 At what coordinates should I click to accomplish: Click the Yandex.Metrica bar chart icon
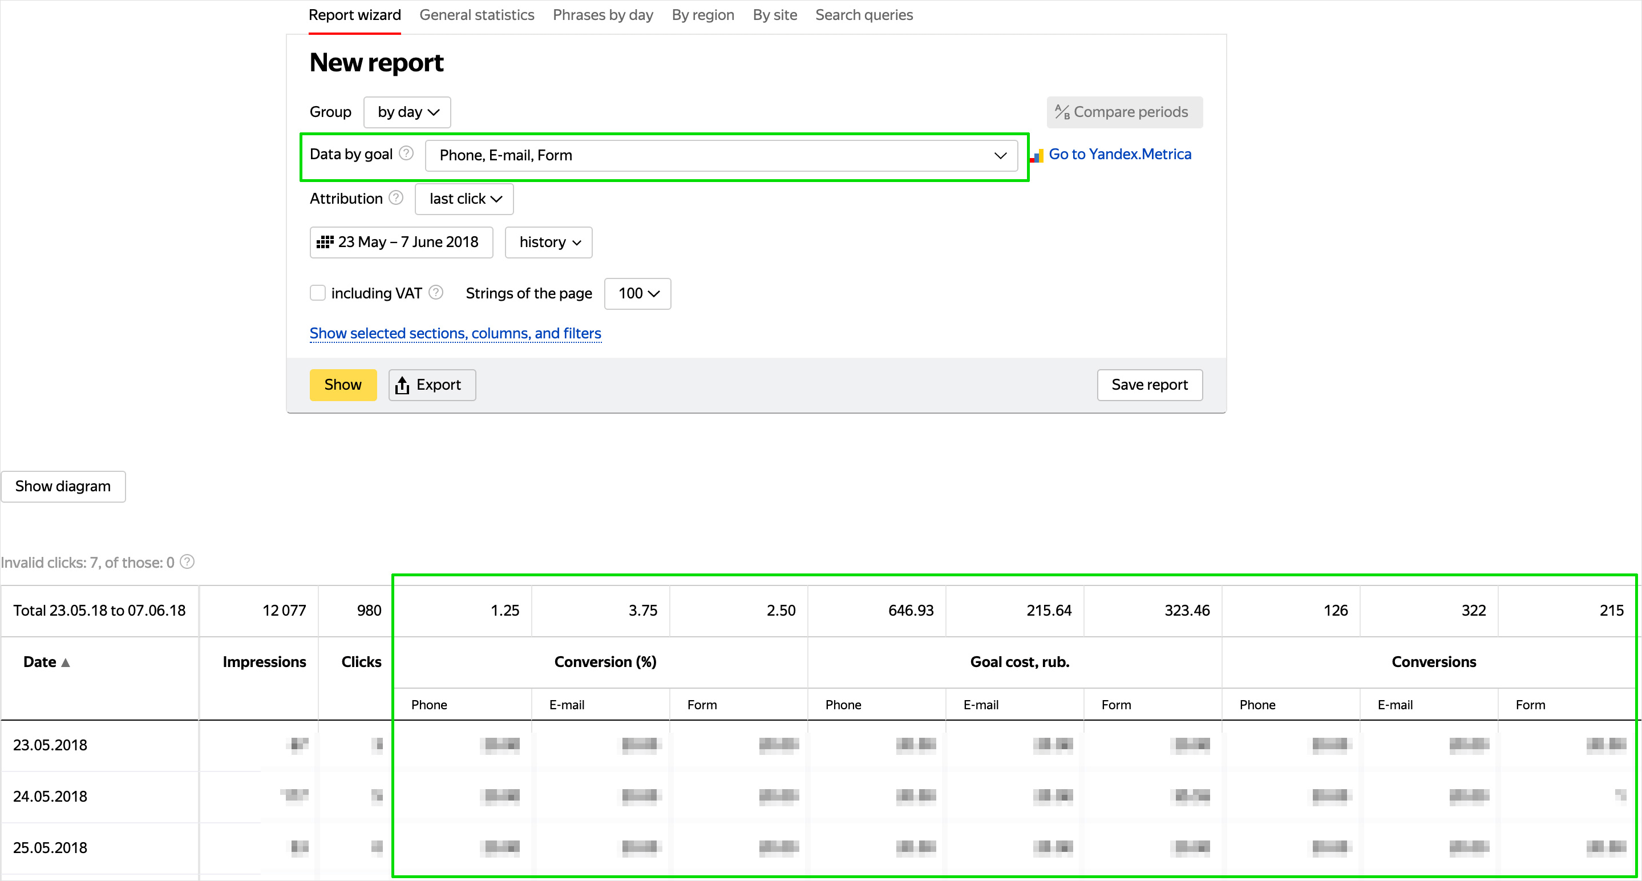click(x=1037, y=155)
